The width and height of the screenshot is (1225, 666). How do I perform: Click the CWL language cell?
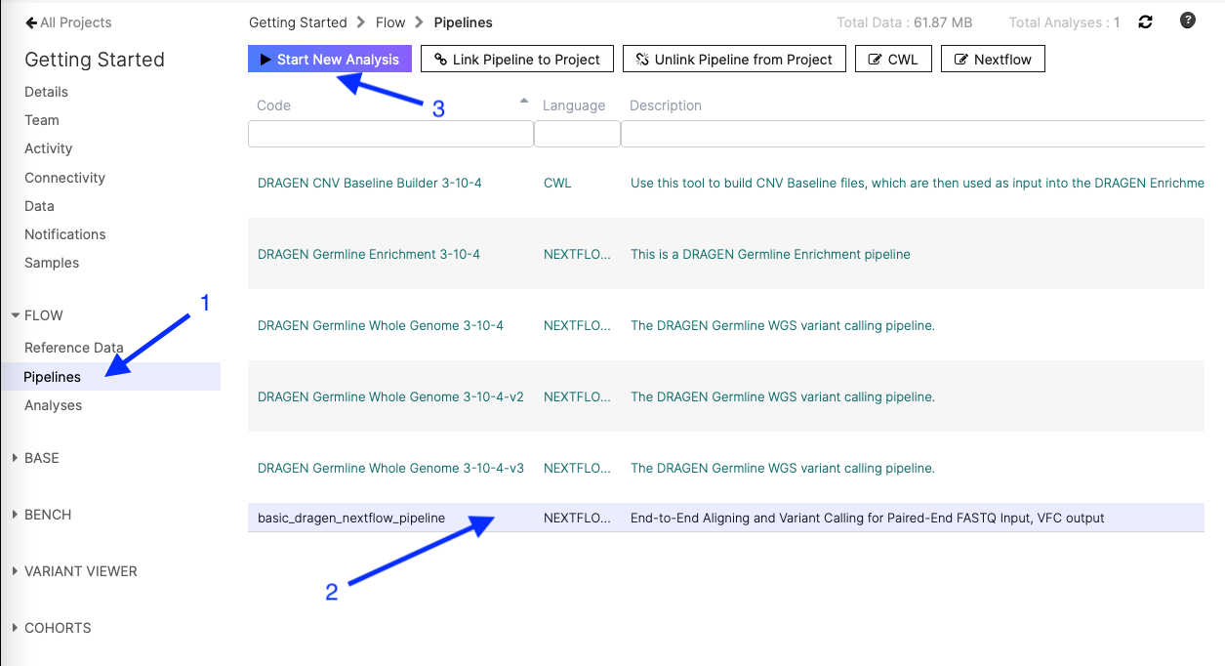pos(557,183)
